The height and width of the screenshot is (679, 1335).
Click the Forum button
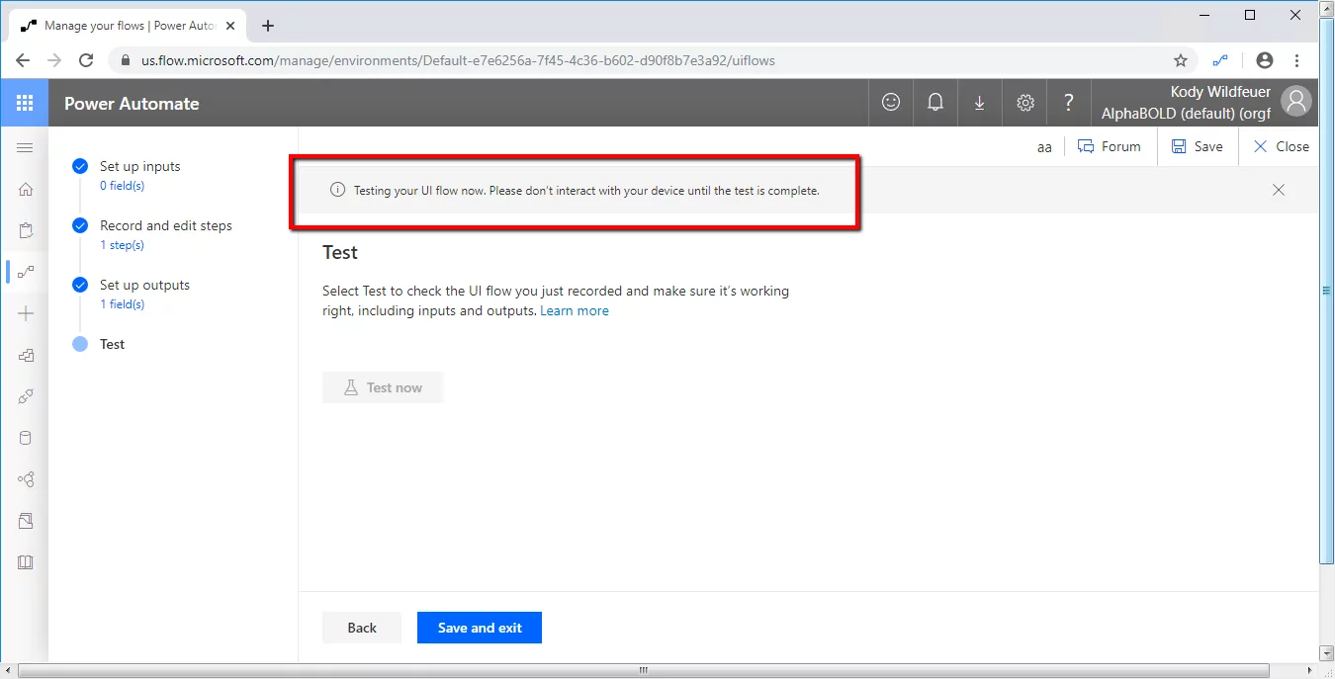(1109, 146)
